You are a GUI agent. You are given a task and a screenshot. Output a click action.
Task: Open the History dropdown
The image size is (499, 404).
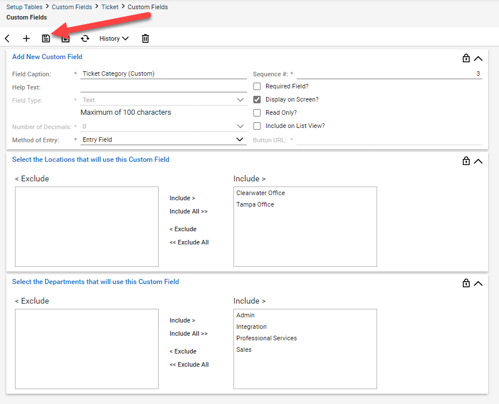click(114, 38)
